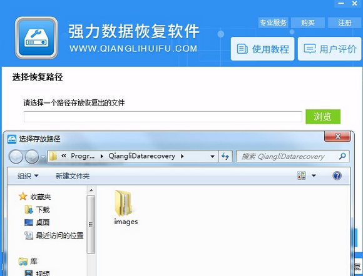Click the dialog title bar app icon
This screenshot has width=363, height=276.
[x=12, y=139]
